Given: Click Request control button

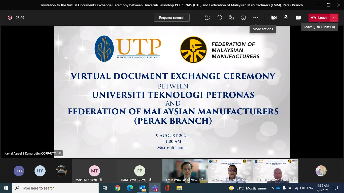Looking at the screenshot, I should pyautogui.click(x=172, y=18).
